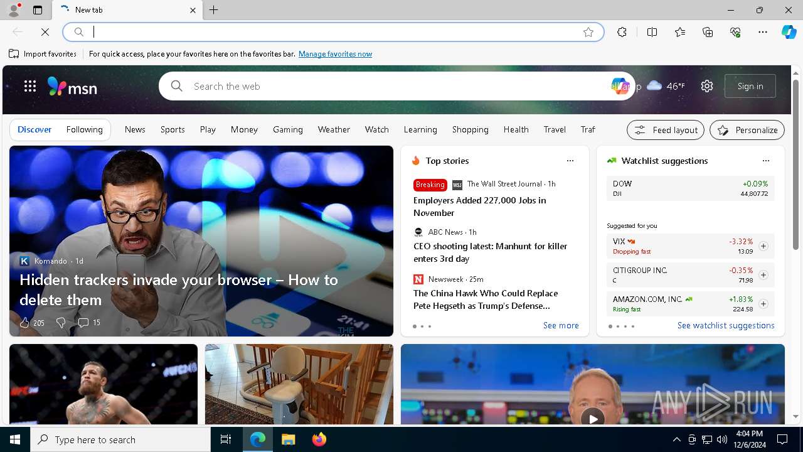
Task: Open the MSN apps grid launcher
Action: point(30,86)
